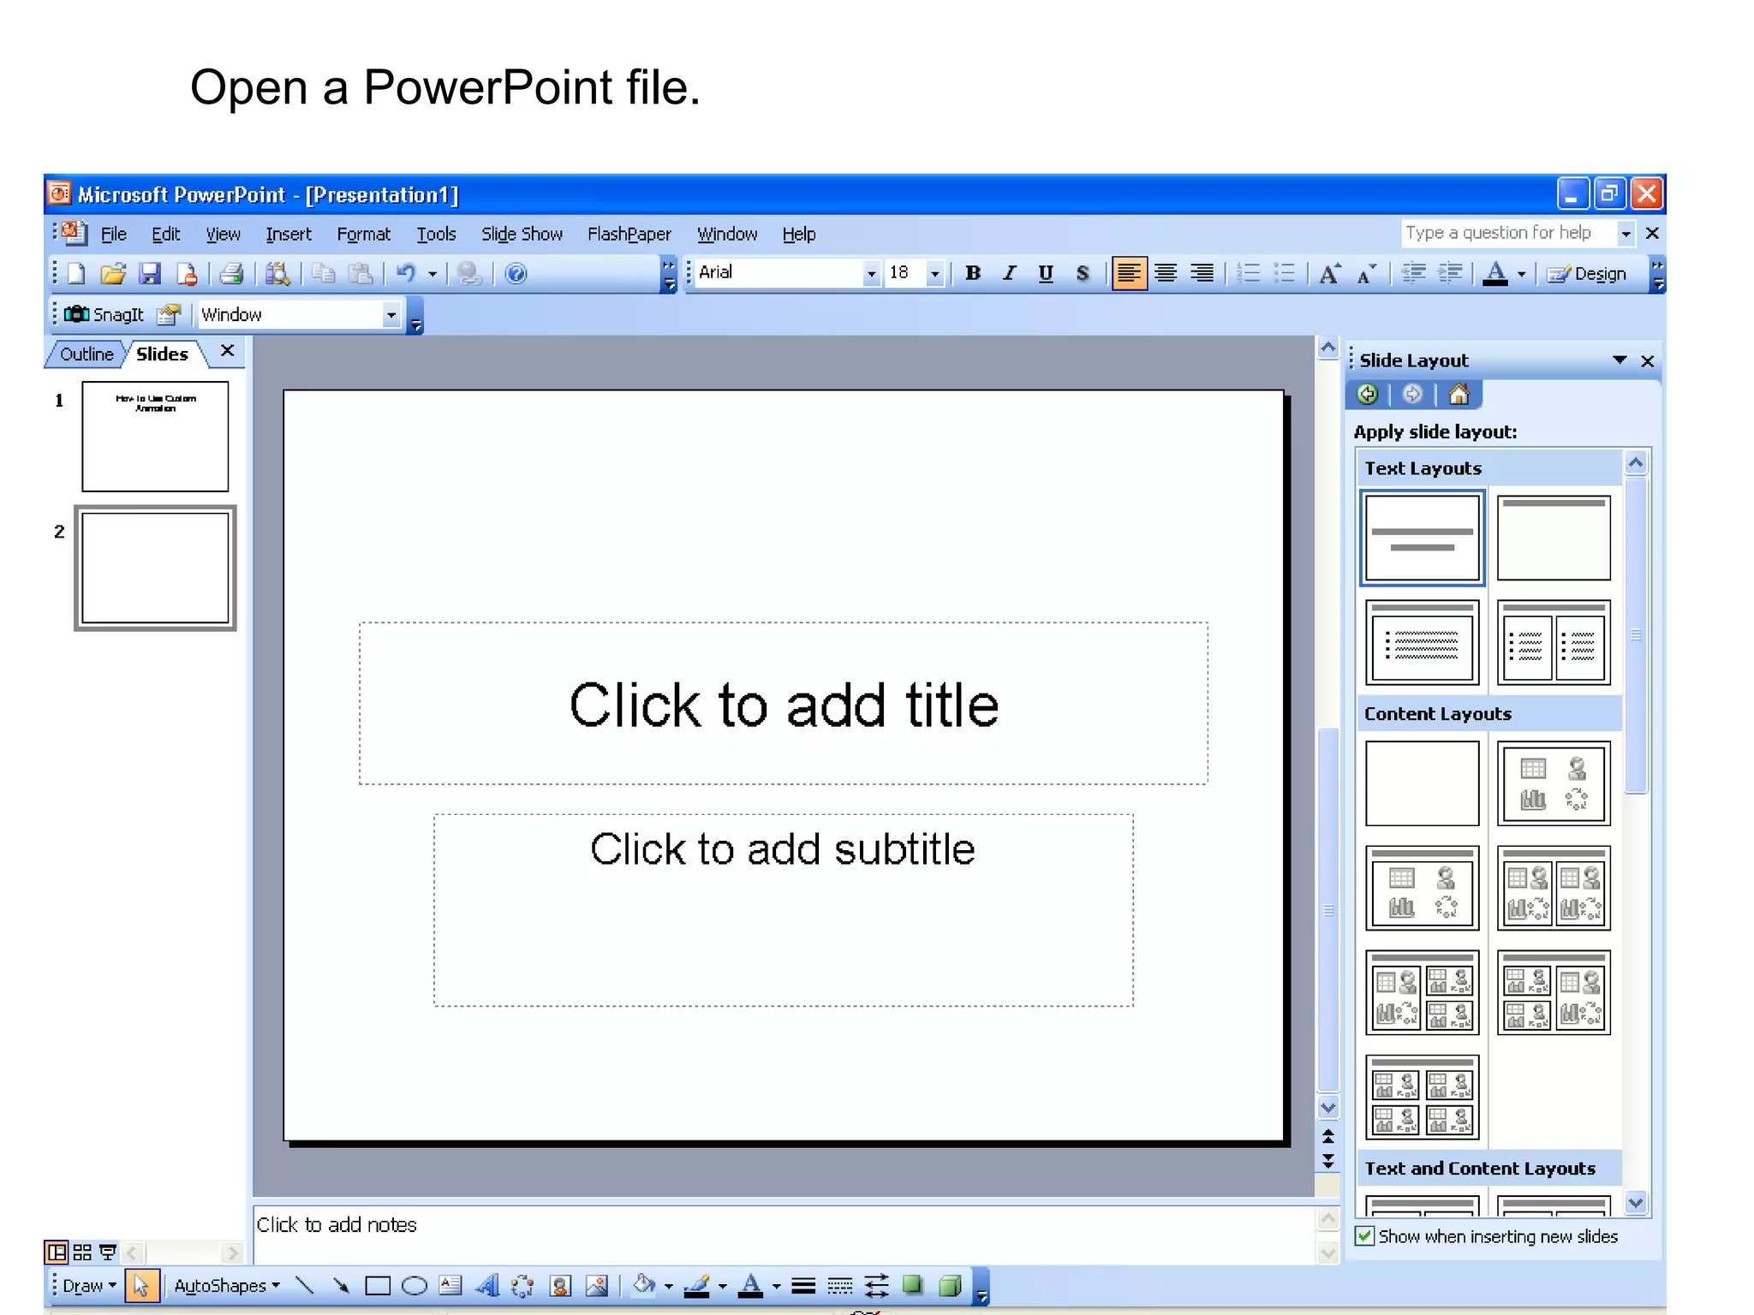This screenshot has height=1315, width=1754.
Task: Toggle Align Right
Action: click(x=1202, y=274)
